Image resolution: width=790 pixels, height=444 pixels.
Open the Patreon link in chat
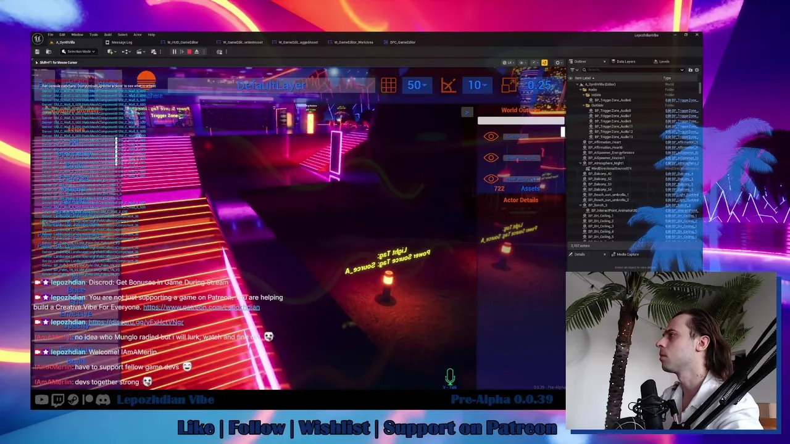(201, 307)
